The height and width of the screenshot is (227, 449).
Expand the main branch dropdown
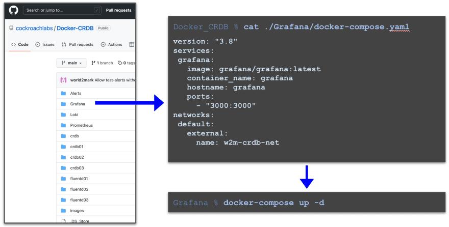pyautogui.click(x=71, y=63)
